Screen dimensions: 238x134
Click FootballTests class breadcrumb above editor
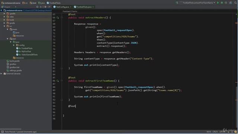point(70,12)
